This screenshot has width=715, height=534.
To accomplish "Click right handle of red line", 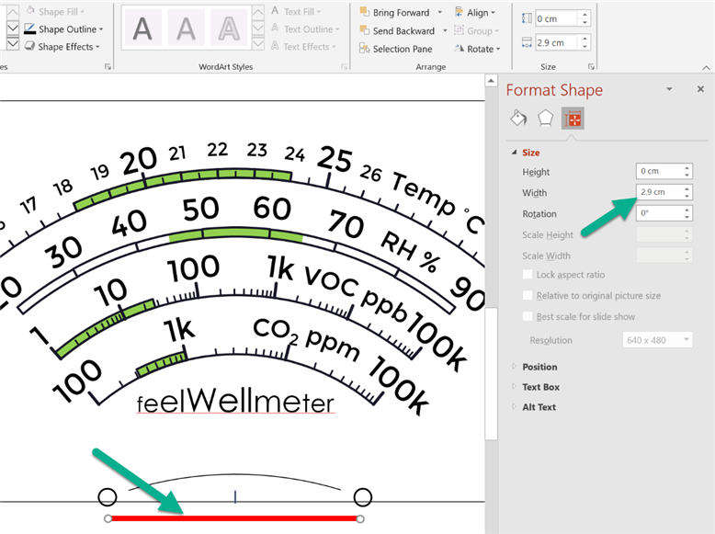I will coord(360,519).
